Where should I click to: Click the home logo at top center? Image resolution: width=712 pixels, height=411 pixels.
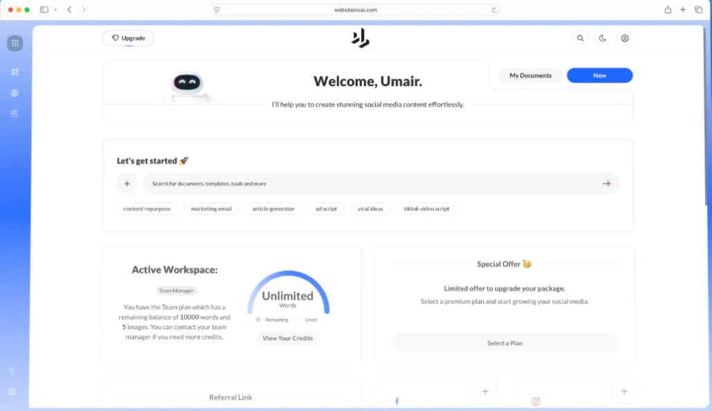360,39
